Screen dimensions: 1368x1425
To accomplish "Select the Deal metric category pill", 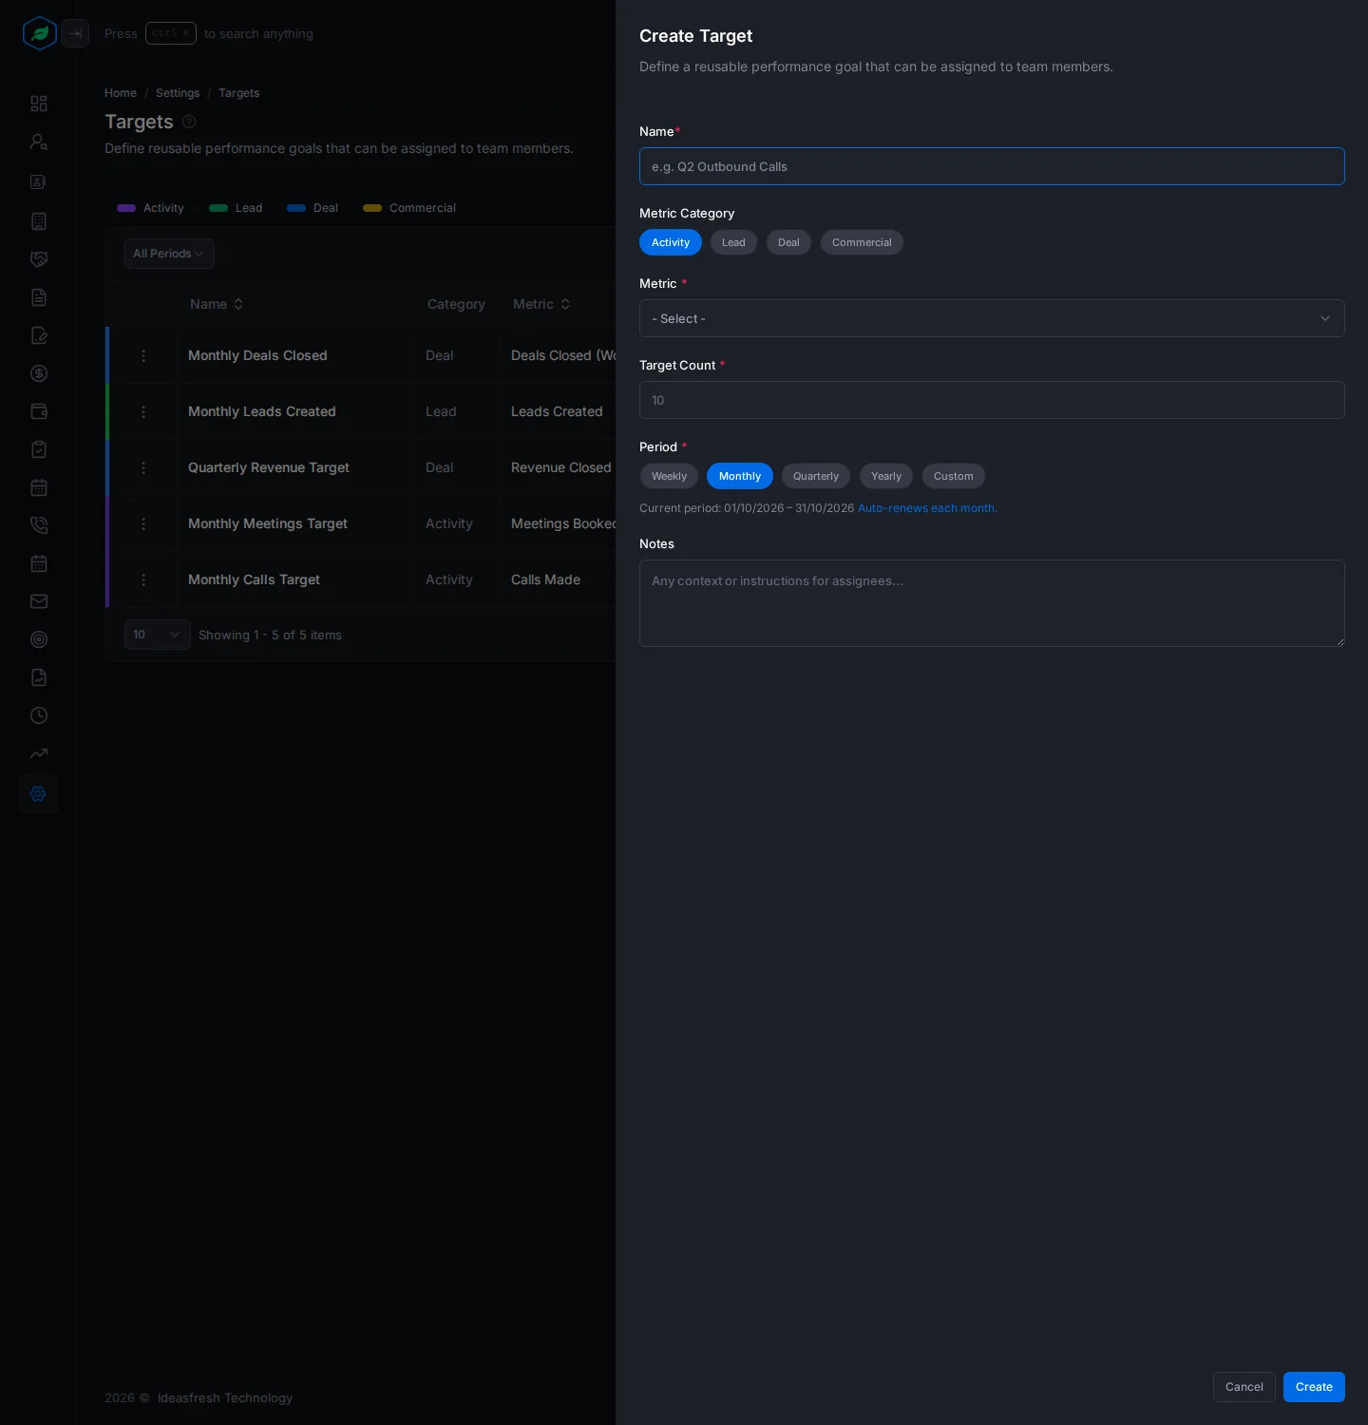I will [x=788, y=242].
